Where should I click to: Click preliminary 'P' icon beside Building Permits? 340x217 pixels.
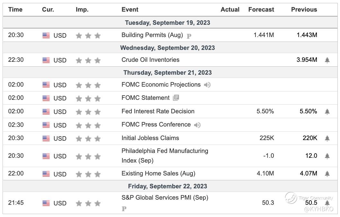click(189, 36)
